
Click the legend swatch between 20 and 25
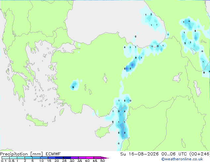click(59, 158)
